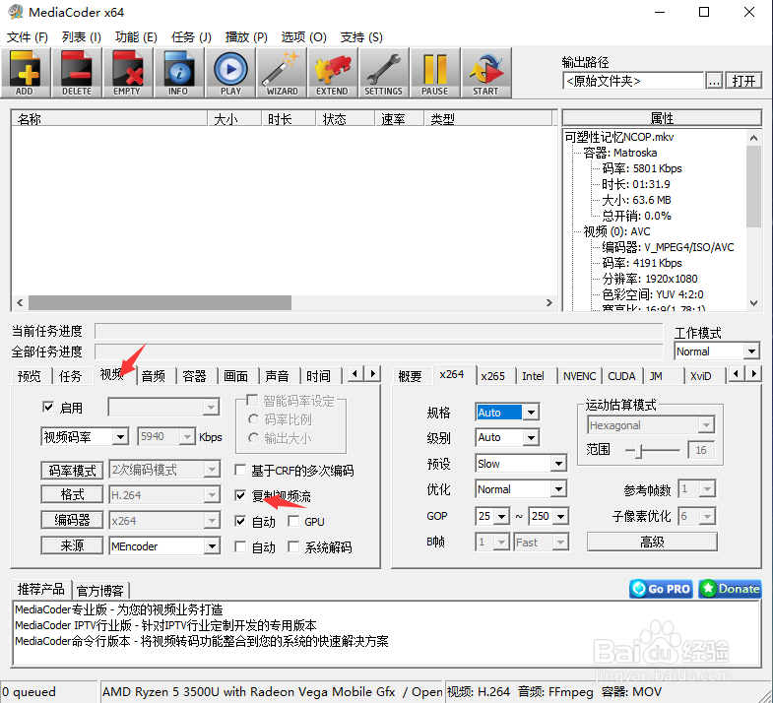
Task: Select 视频 (0): AVC tree node
Action: coord(616,231)
